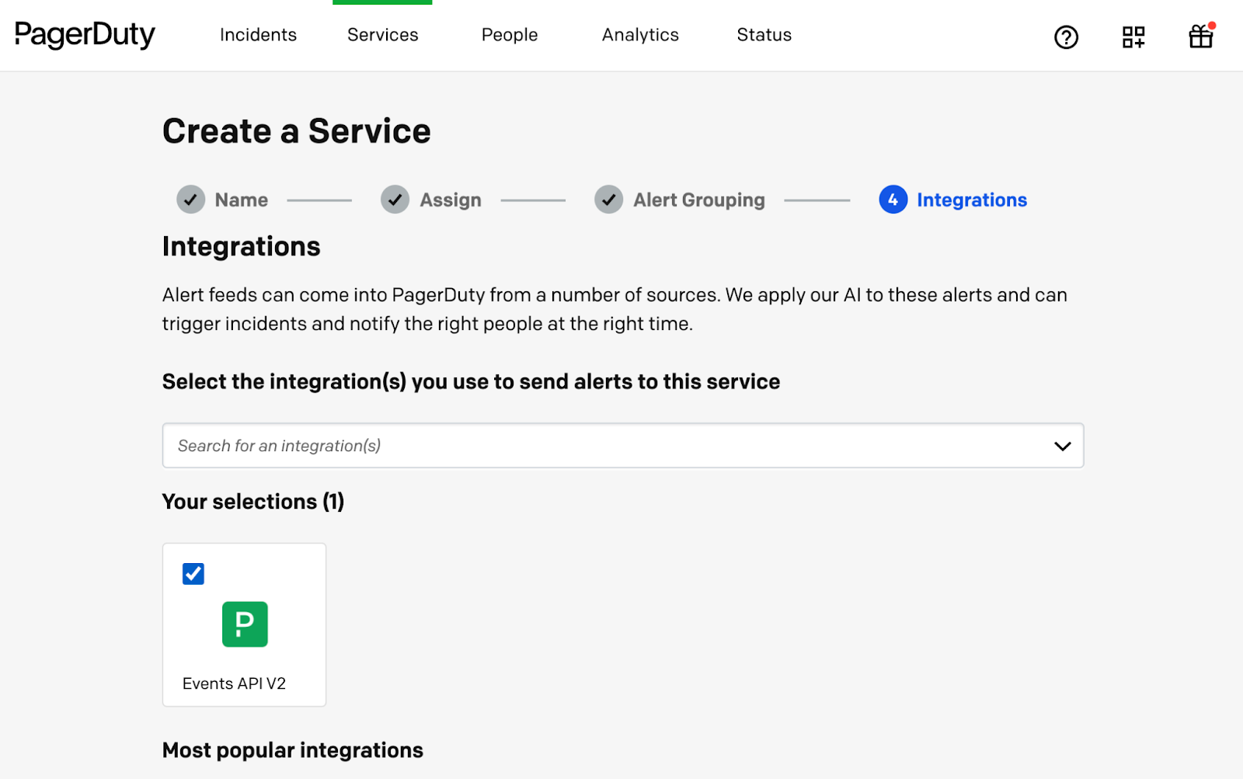Image resolution: width=1243 pixels, height=779 pixels.
Task: Click the Most popular integrations heading
Action: 293,750
